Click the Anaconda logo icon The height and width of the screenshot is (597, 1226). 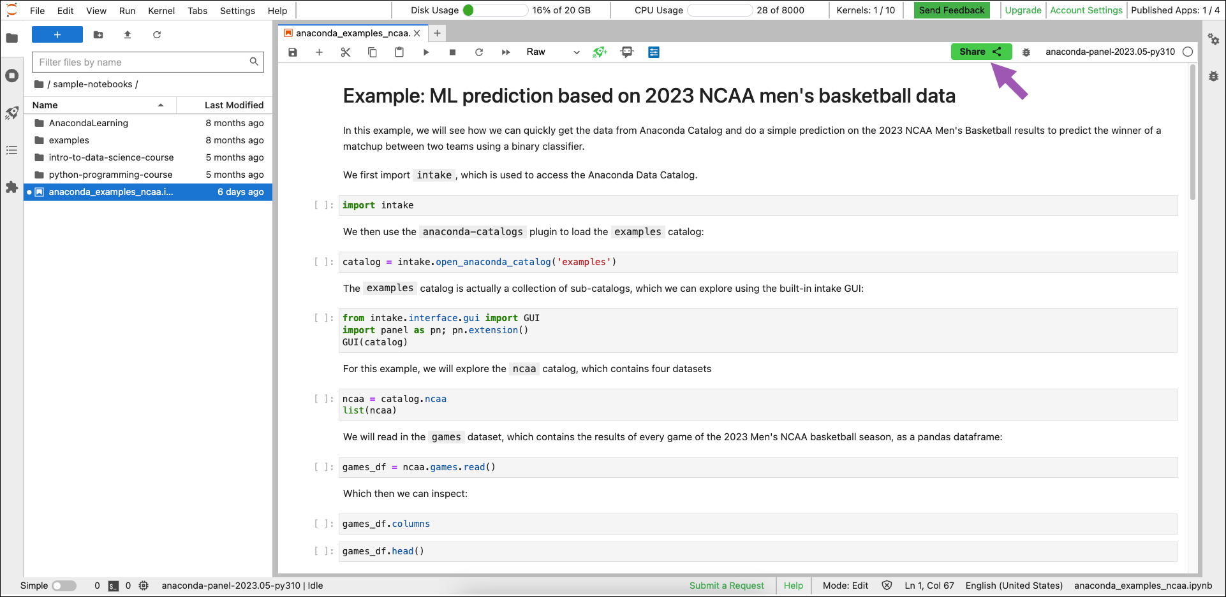point(11,10)
